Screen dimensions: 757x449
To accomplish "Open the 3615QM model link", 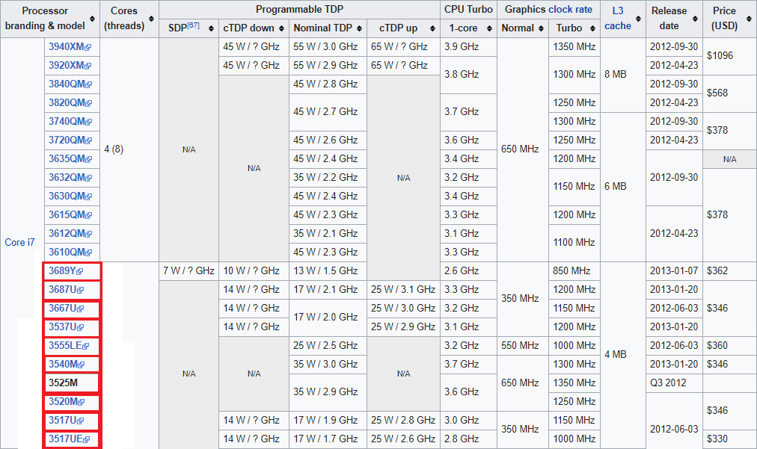I will 70,214.
